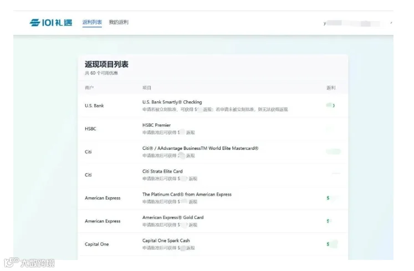This screenshot has height=271, width=414.
Task: Open The Platinum Card from American Express offer
Action: coord(187,194)
